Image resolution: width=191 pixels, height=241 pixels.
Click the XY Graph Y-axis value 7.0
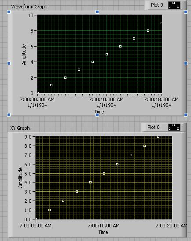click(x=28, y=155)
